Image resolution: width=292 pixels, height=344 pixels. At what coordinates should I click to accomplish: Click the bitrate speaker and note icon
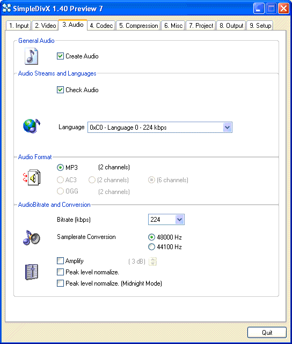coord(32,237)
